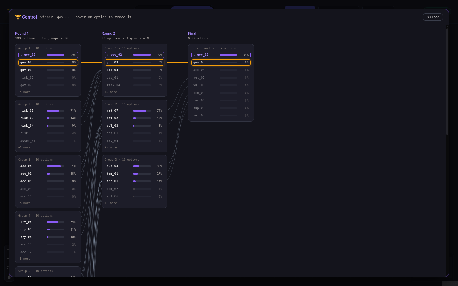This screenshot has width=458, height=286.
Task: Click the trophy icon beside Control
Action: click(18, 17)
